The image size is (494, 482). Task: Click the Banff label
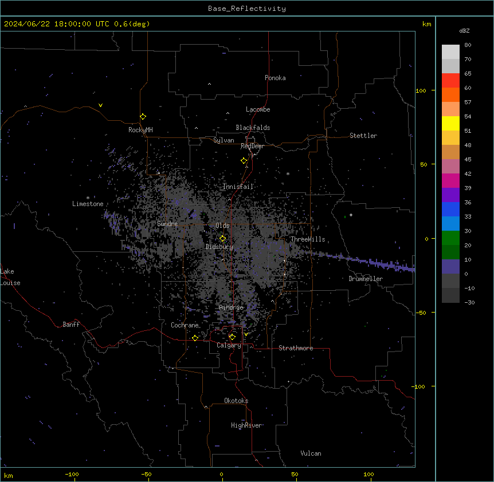point(71,325)
